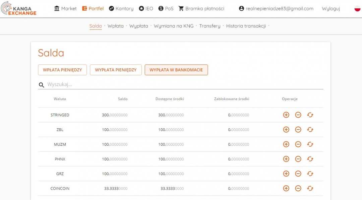Open the Market menu item

click(x=65, y=9)
